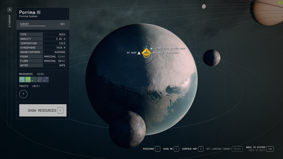Click the My Ship label
Image resolution: width=283 pixels, height=159 pixels.
pyautogui.click(x=131, y=53)
